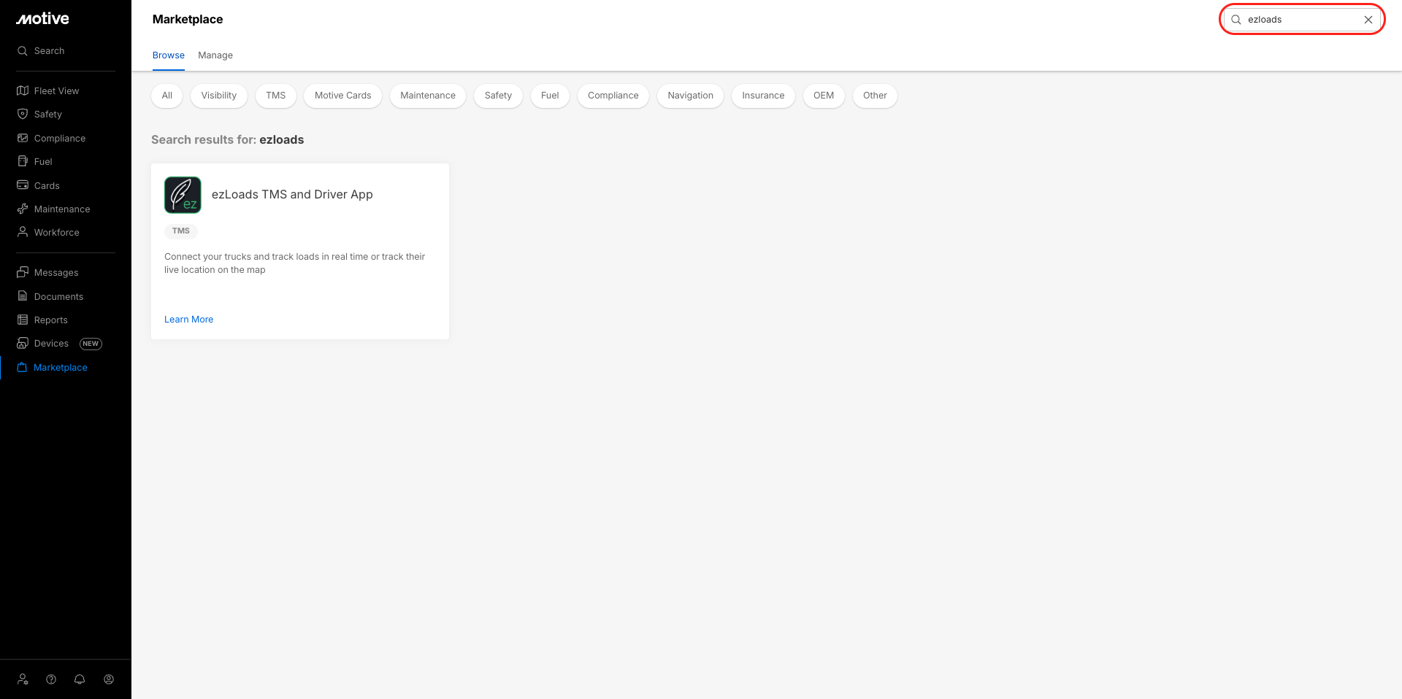Click the Marketplace page title
The width and height of the screenshot is (1402, 699).
coord(188,20)
